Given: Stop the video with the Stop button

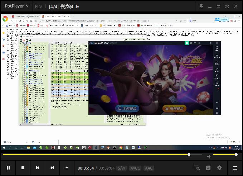Looking at the screenshot, I should [23, 168].
